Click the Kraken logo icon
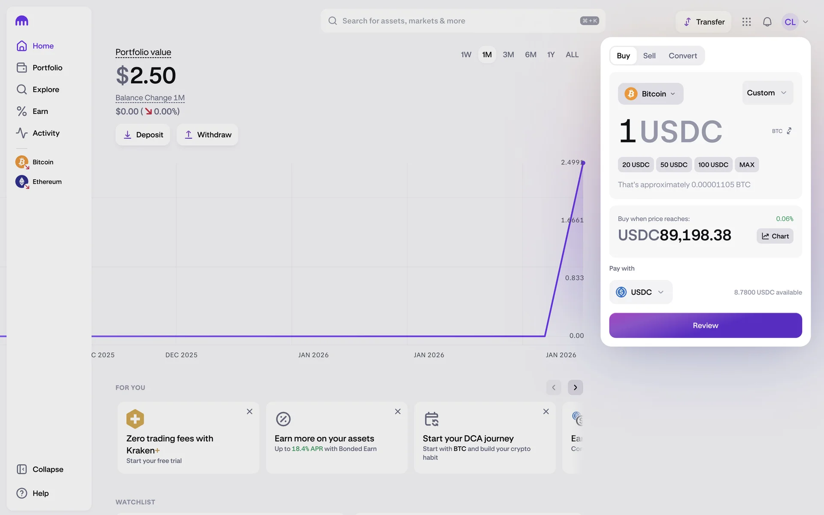 tap(22, 21)
